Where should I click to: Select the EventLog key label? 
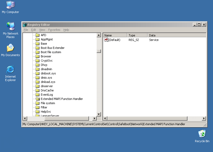pyautogui.click(x=47, y=95)
